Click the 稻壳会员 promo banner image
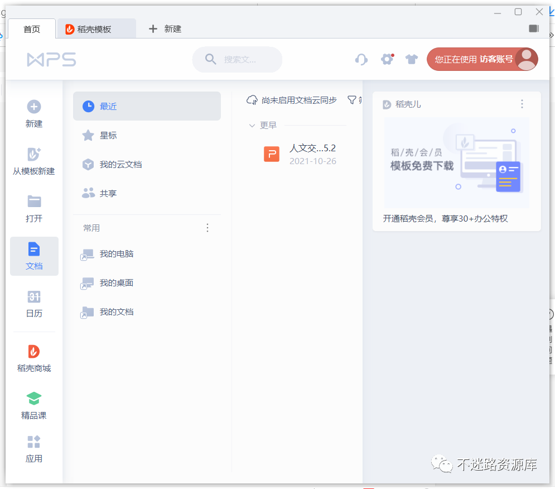This screenshot has width=555, height=489. pyautogui.click(x=457, y=162)
